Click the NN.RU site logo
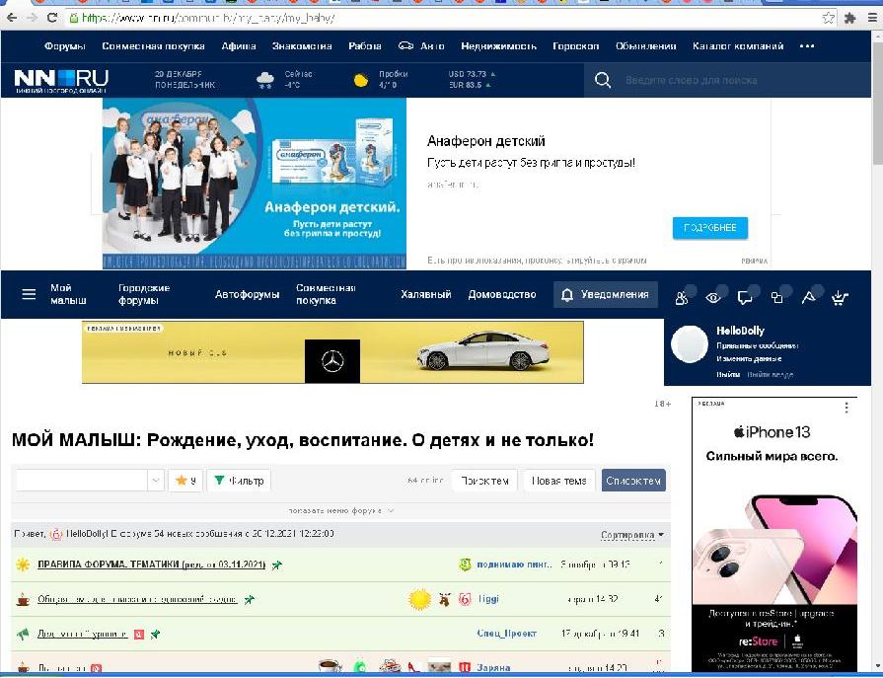The width and height of the screenshot is (883, 678). pyautogui.click(x=61, y=80)
